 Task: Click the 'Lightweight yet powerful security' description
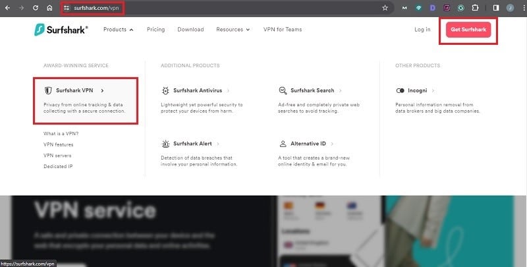(x=202, y=108)
